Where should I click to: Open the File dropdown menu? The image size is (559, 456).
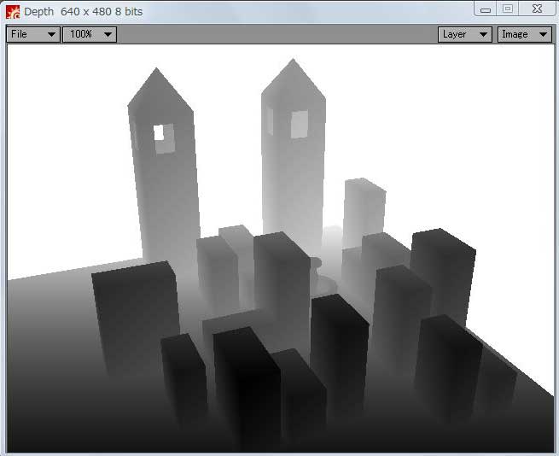point(33,34)
